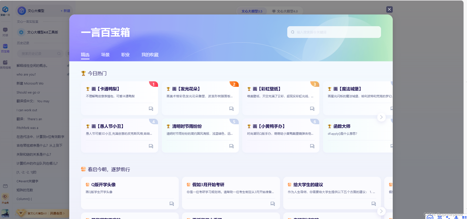Viewport: 467px width, 219px height.
Task: Open the 画【魔法城堡】 card
Action: pyautogui.click(x=358, y=98)
